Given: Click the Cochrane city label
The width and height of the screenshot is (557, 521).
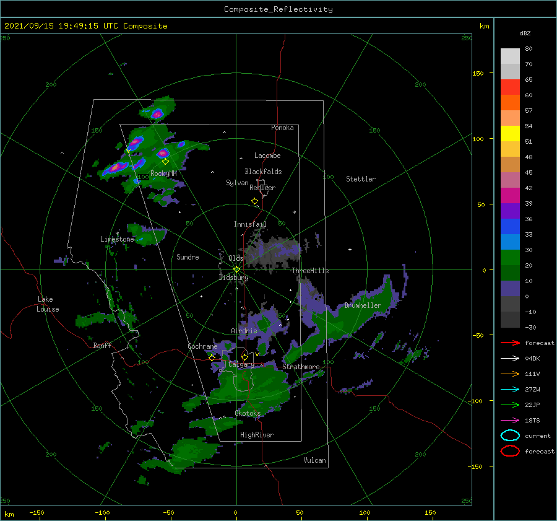Looking at the screenshot, I should (202, 346).
